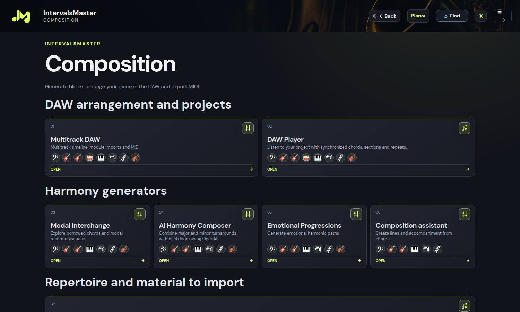520x312 pixels.
Task: Open the Find search box
Action: pos(452,16)
